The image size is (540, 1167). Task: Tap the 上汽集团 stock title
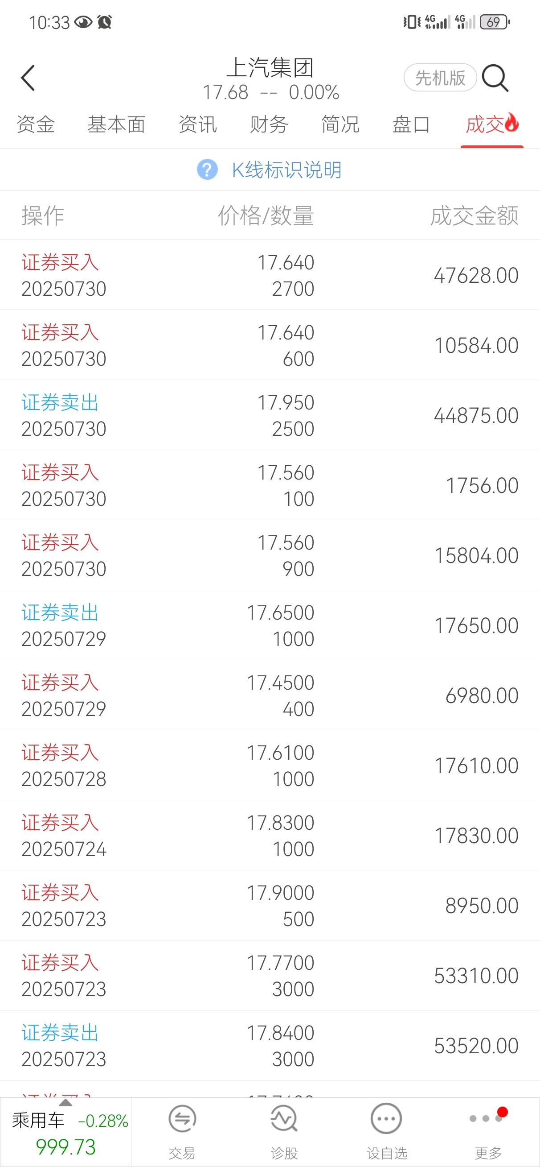[270, 68]
